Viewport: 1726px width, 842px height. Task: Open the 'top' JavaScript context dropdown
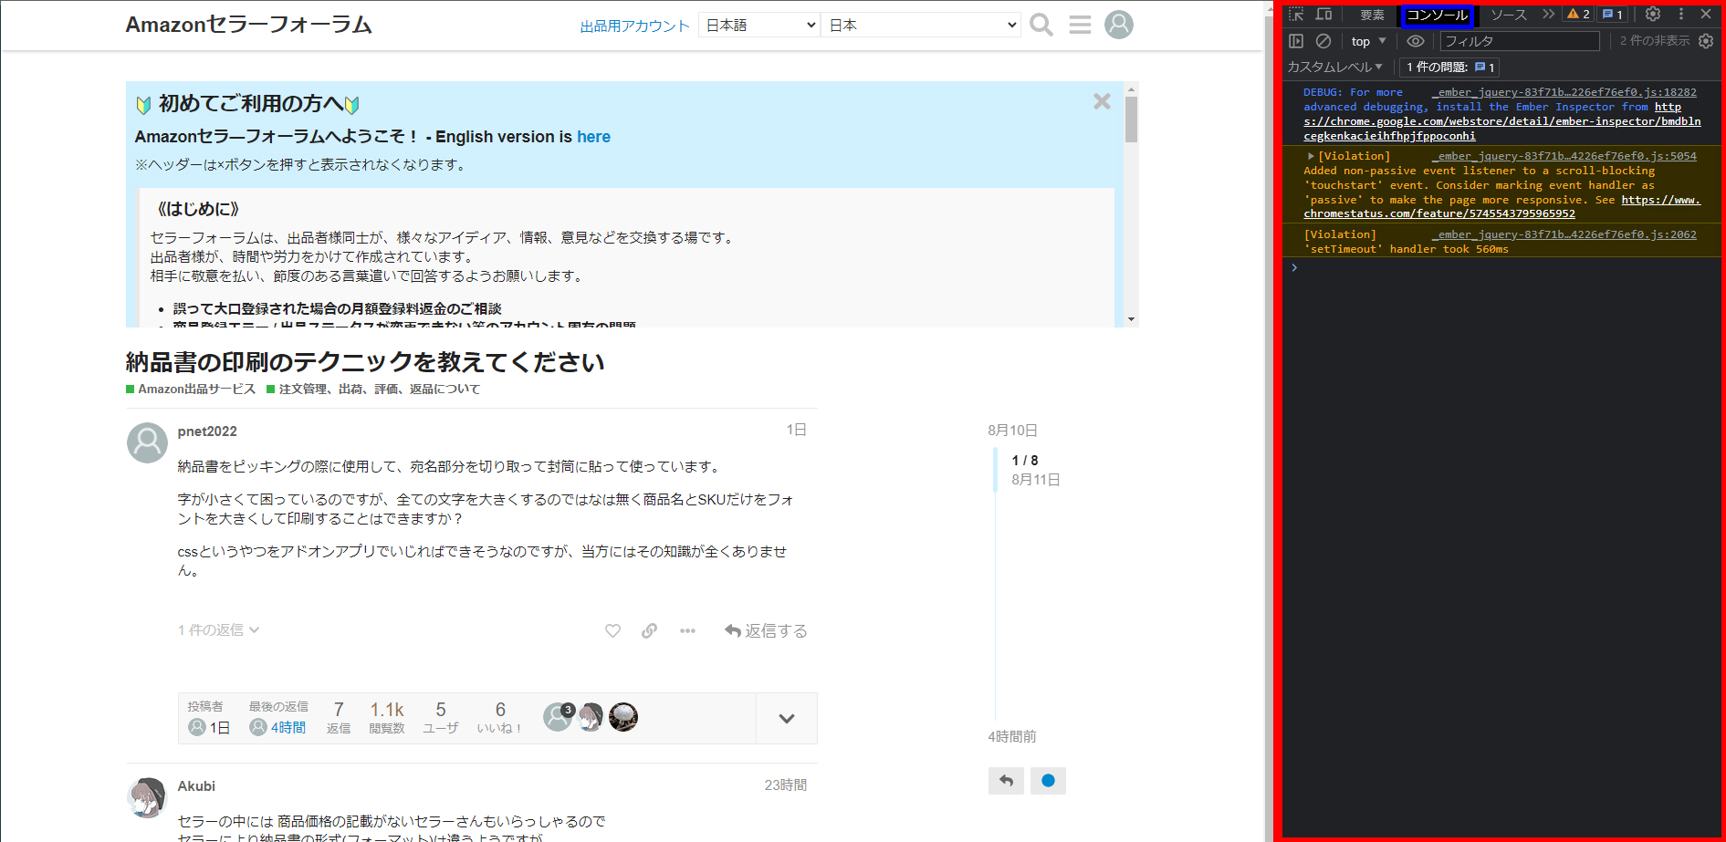tap(1368, 41)
